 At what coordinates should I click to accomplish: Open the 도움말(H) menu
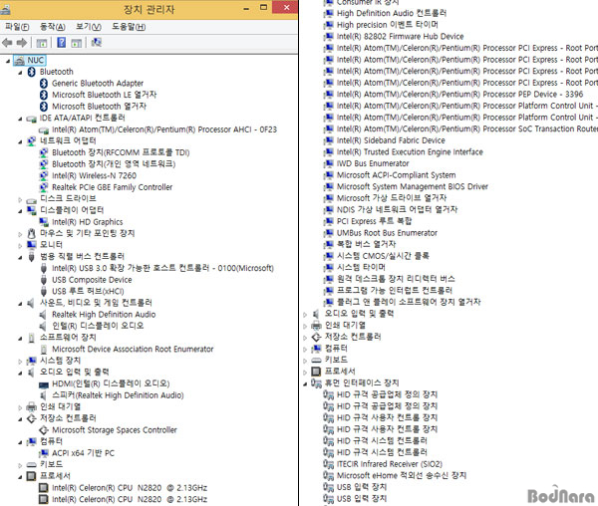tap(129, 27)
